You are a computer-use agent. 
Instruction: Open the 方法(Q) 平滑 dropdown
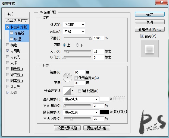coord(74,32)
